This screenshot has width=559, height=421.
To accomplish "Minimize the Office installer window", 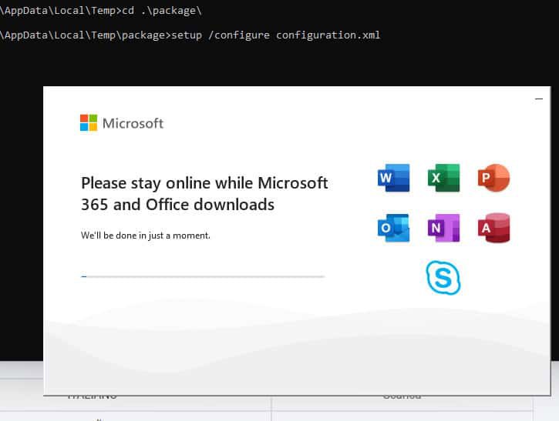I will 538,99.
